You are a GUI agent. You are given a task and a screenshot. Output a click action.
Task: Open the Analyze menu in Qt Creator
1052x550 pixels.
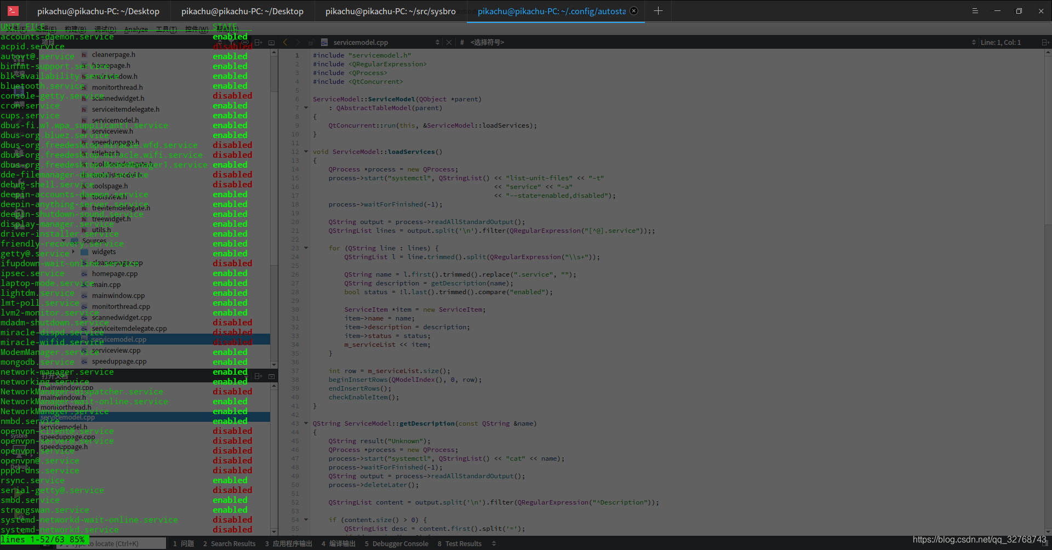coord(136,29)
